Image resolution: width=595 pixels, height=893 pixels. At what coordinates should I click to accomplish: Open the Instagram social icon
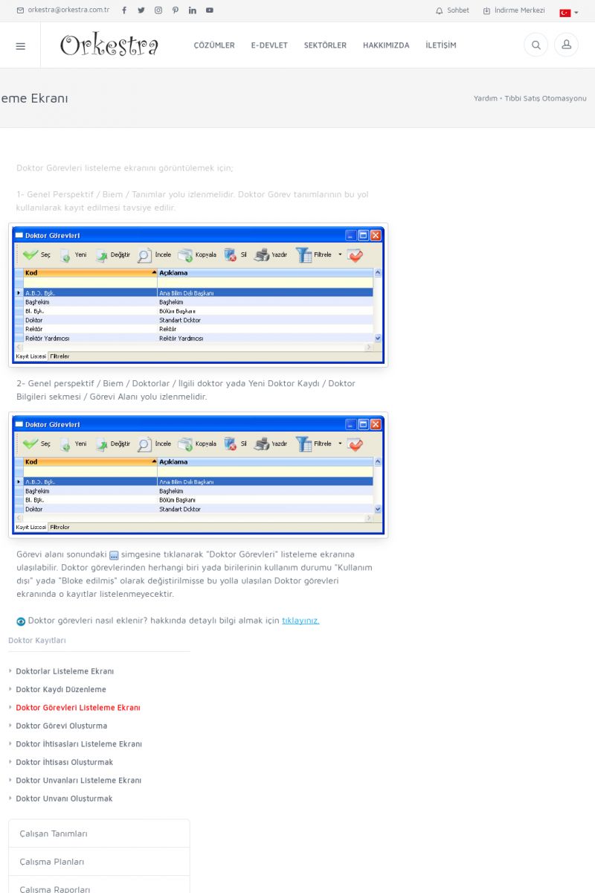pyautogui.click(x=158, y=10)
